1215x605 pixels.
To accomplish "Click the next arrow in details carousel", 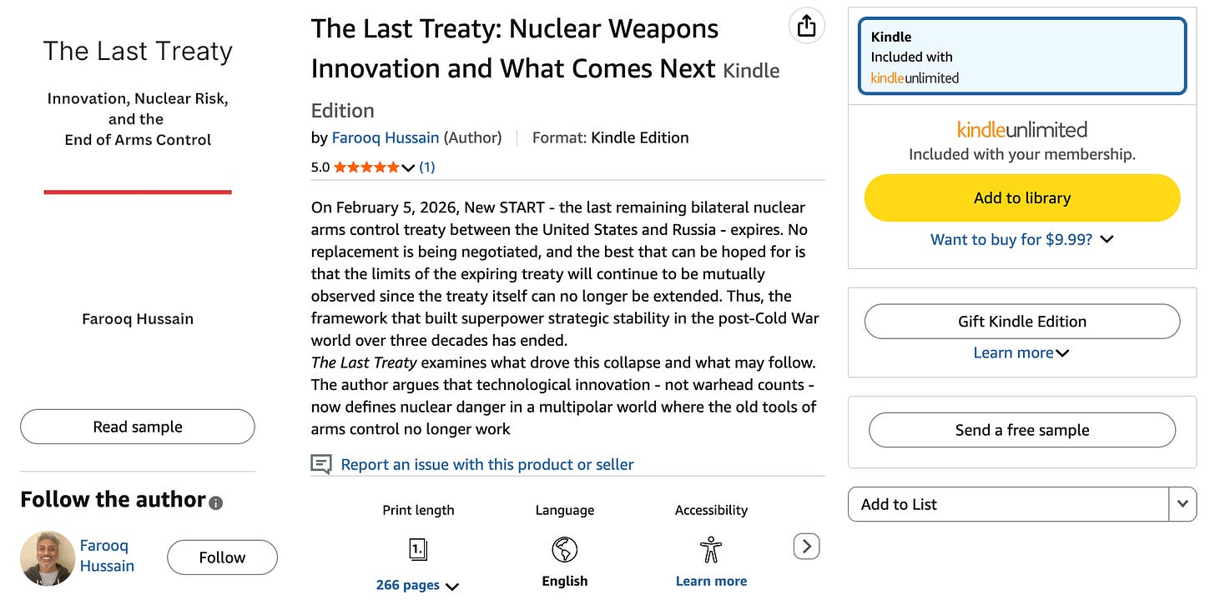I will (806, 547).
